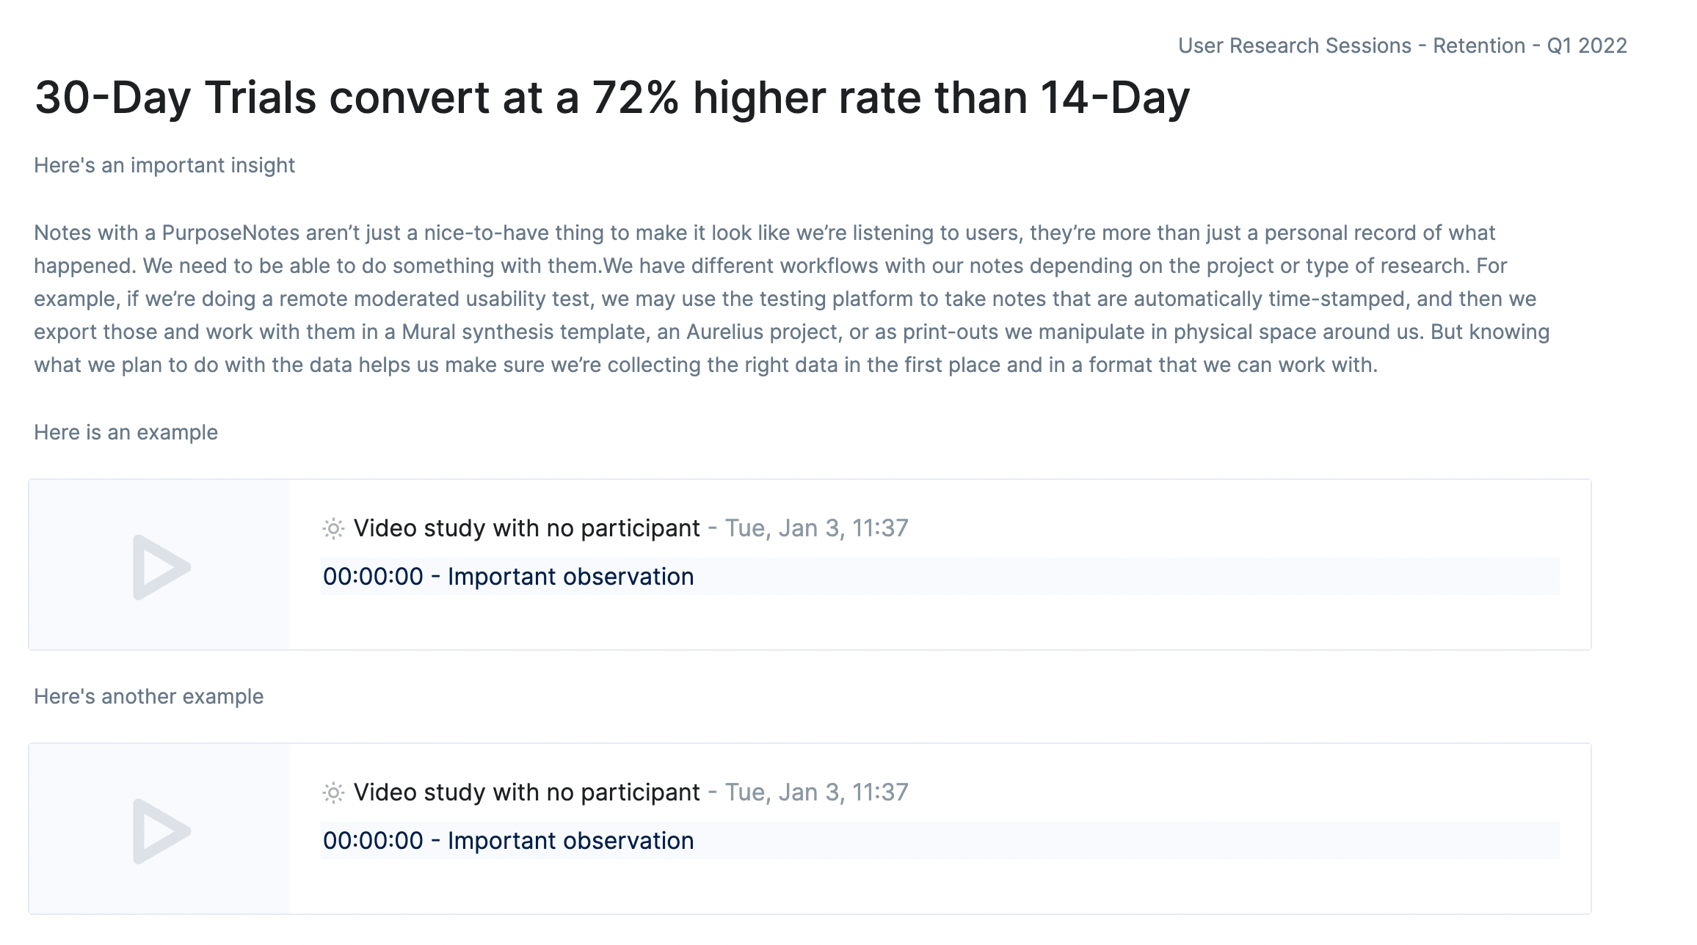Select the 'Retention' breadcrumb segment
The height and width of the screenshot is (945, 1697).
tap(1478, 45)
